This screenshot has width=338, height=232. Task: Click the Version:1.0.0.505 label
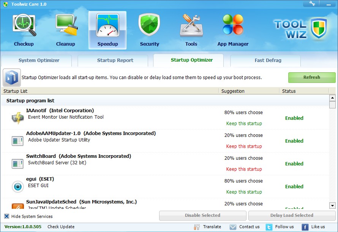(23, 227)
